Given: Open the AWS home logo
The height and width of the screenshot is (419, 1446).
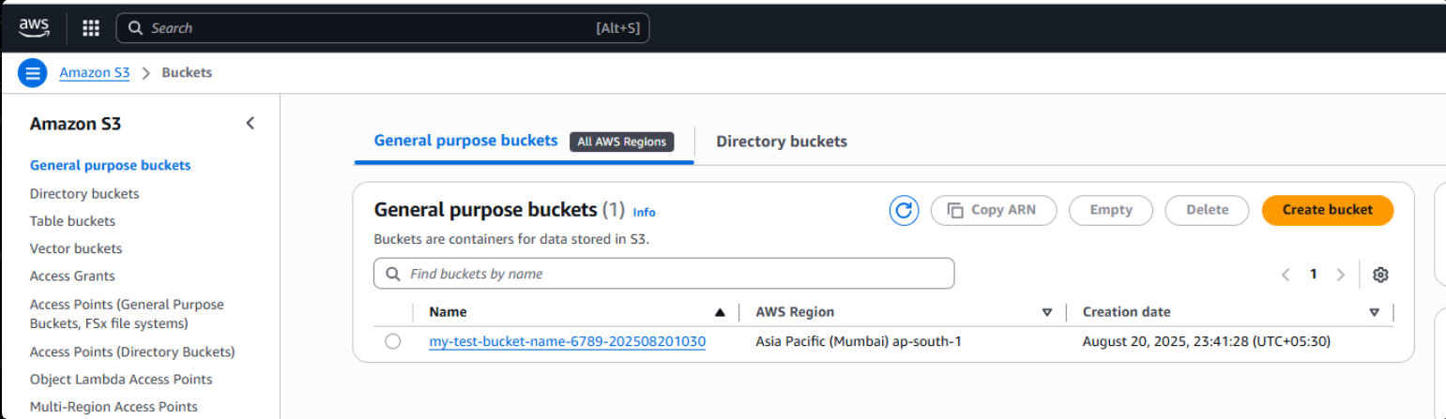Looking at the screenshot, I should pyautogui.click(x=34, y=28).
